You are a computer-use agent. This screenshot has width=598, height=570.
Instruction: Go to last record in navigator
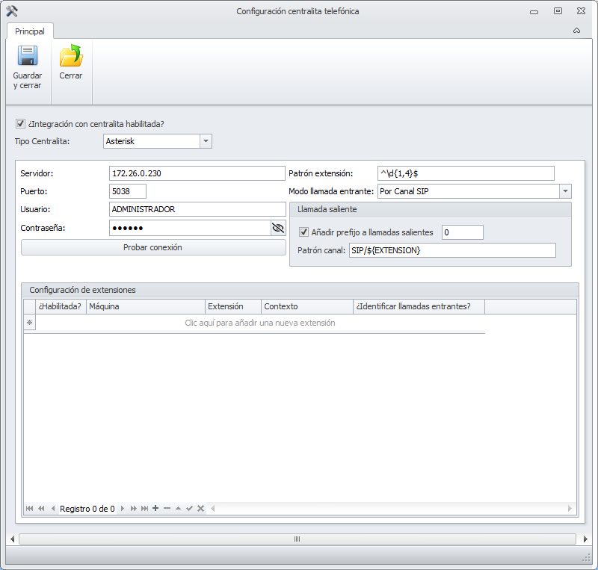[x=144, y=509]
